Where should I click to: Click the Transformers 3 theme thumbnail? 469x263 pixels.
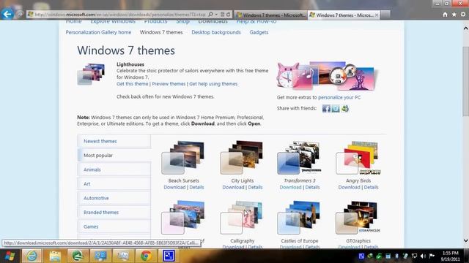point(299,158)
